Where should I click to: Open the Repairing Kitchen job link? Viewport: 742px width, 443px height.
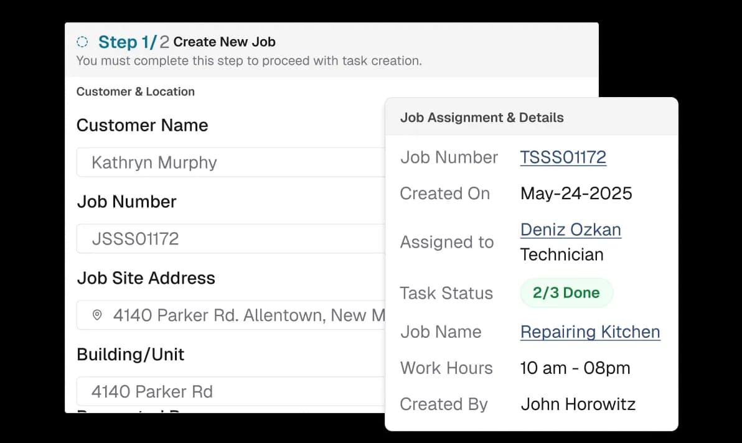click(589, 332)
